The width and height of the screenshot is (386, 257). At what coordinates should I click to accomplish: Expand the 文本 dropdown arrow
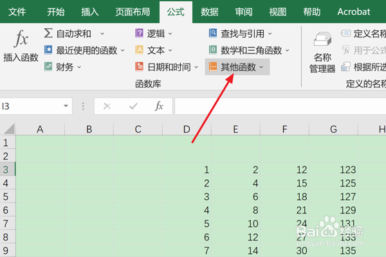[170, 51]
